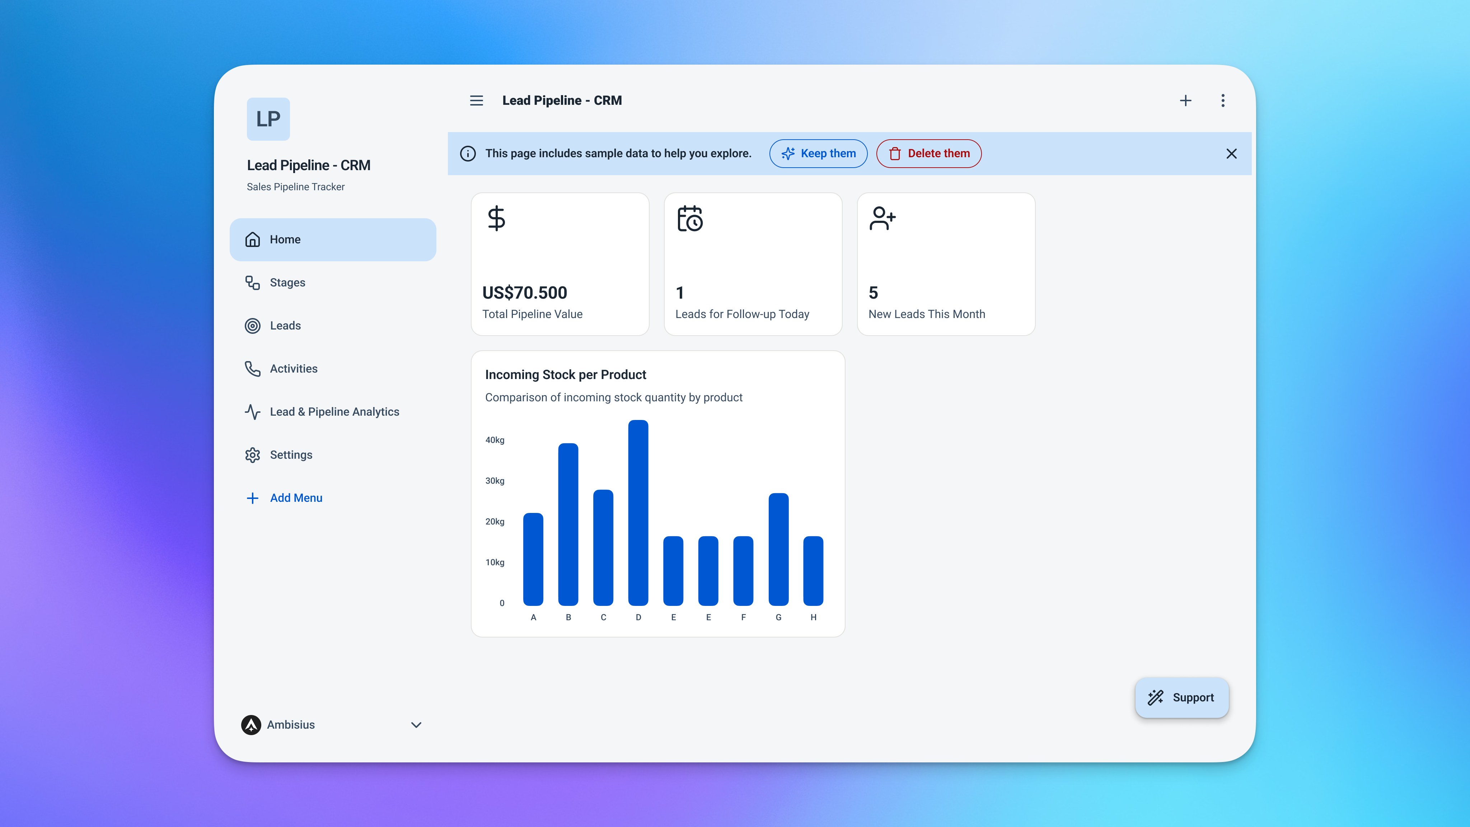Click the info icon in the sample data banner
This screenshot has height=827, width=1470.
(468, 154)
